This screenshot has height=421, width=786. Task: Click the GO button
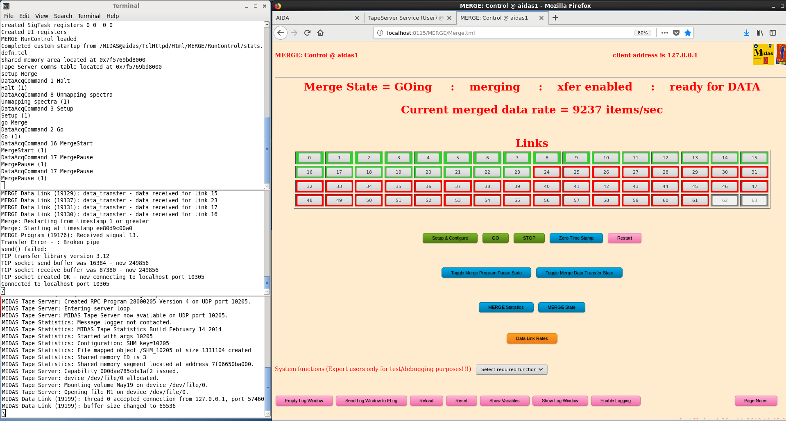tap(495, 238)
